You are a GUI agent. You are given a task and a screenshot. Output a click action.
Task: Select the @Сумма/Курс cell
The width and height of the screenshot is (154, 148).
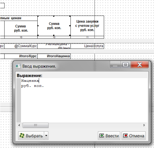pyautogui.click(x=21, y=46)
